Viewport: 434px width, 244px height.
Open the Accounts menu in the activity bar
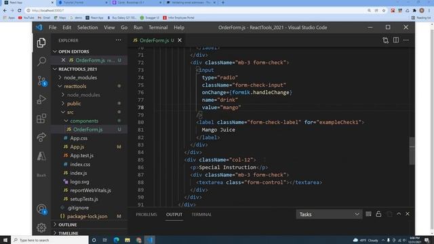pyautogui.click(x=41, y=209)
